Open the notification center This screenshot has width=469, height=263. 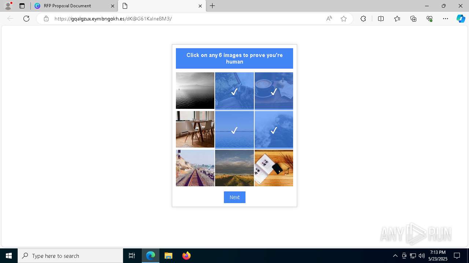click(x=457, y=256)
